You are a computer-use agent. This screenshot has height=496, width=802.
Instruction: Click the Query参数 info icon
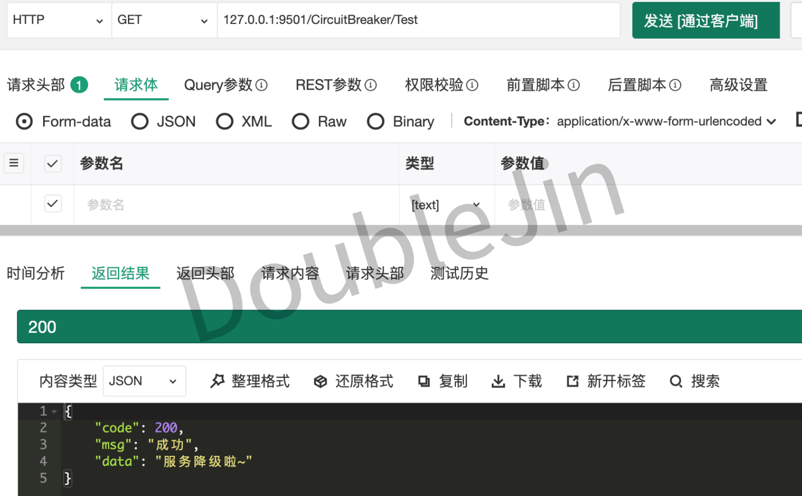[261, 85]
